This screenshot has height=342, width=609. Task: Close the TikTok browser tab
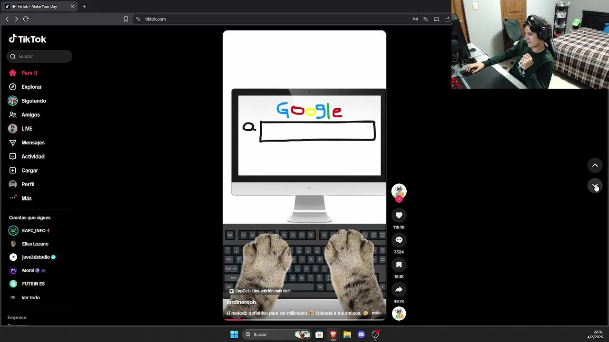tap(72, 6)
